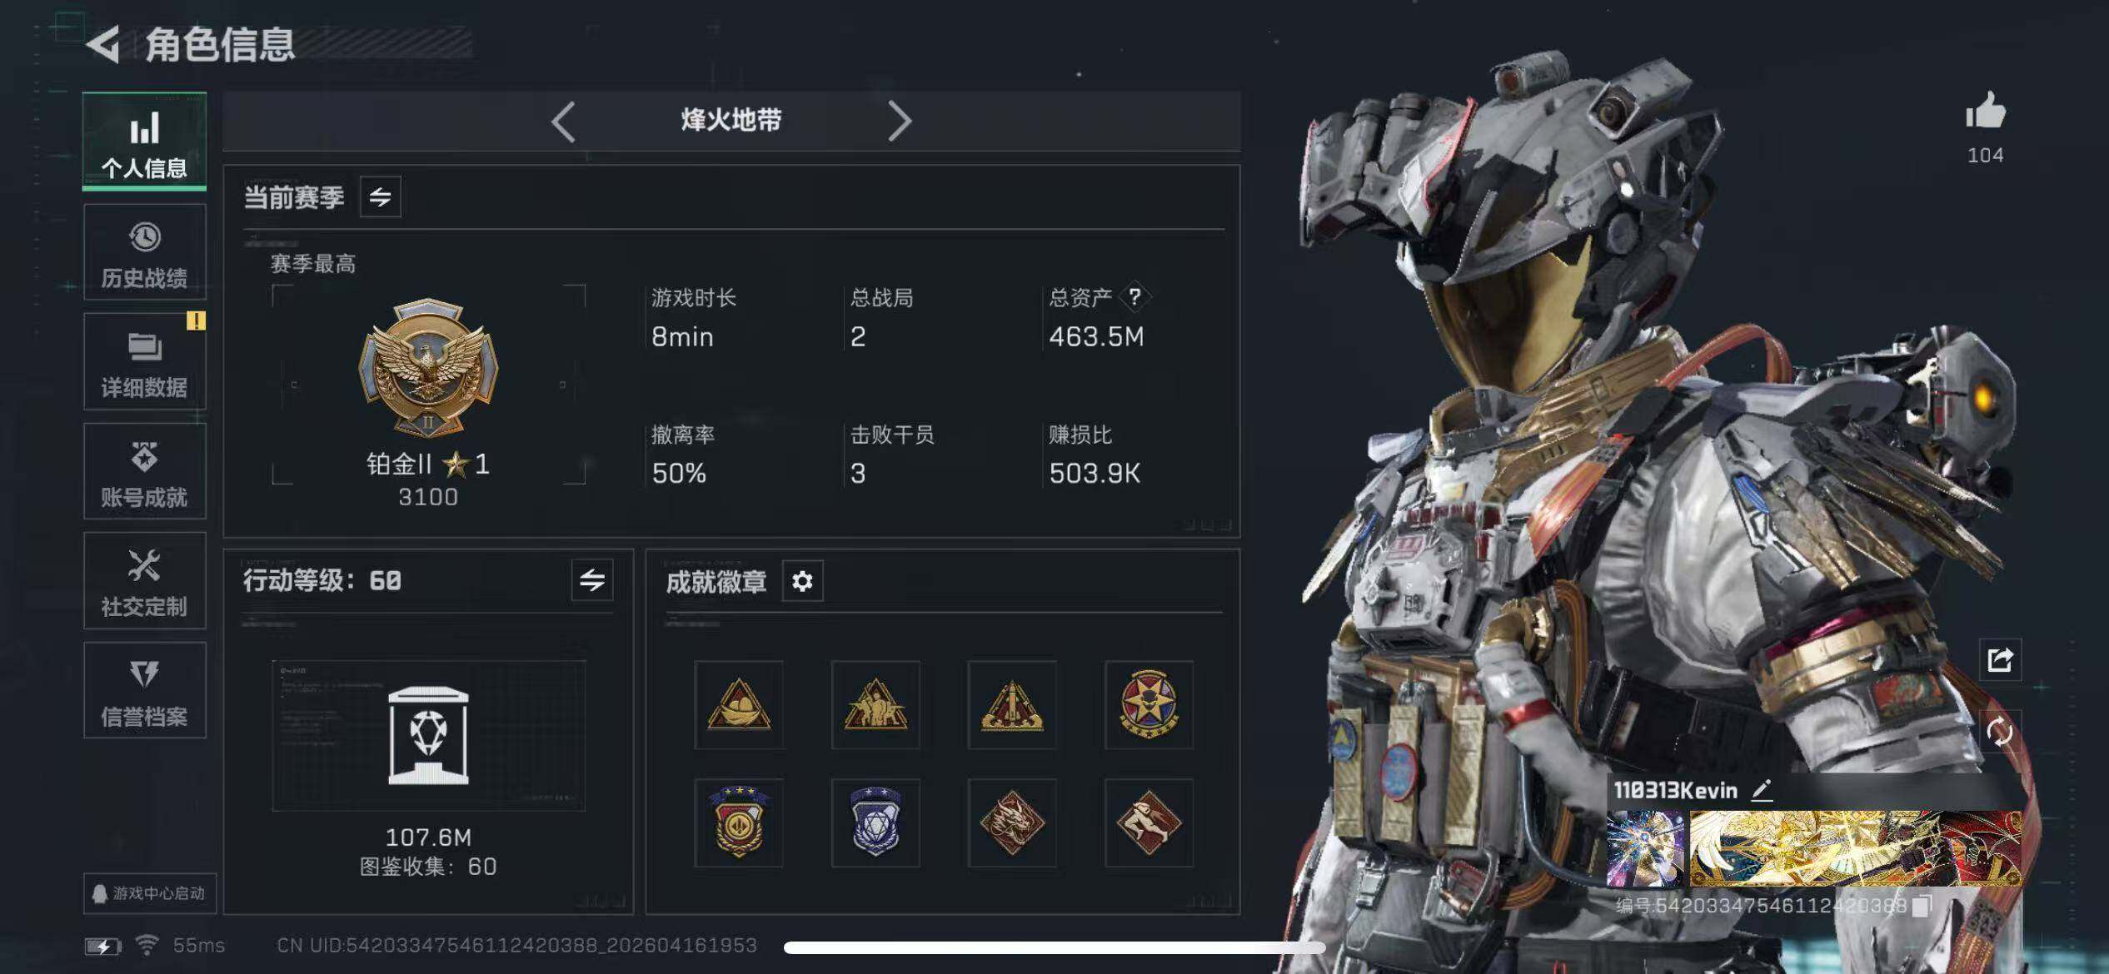The image size is (2109, 974).
Task: Switch to previous mode with left chevron
Action: 564,122
